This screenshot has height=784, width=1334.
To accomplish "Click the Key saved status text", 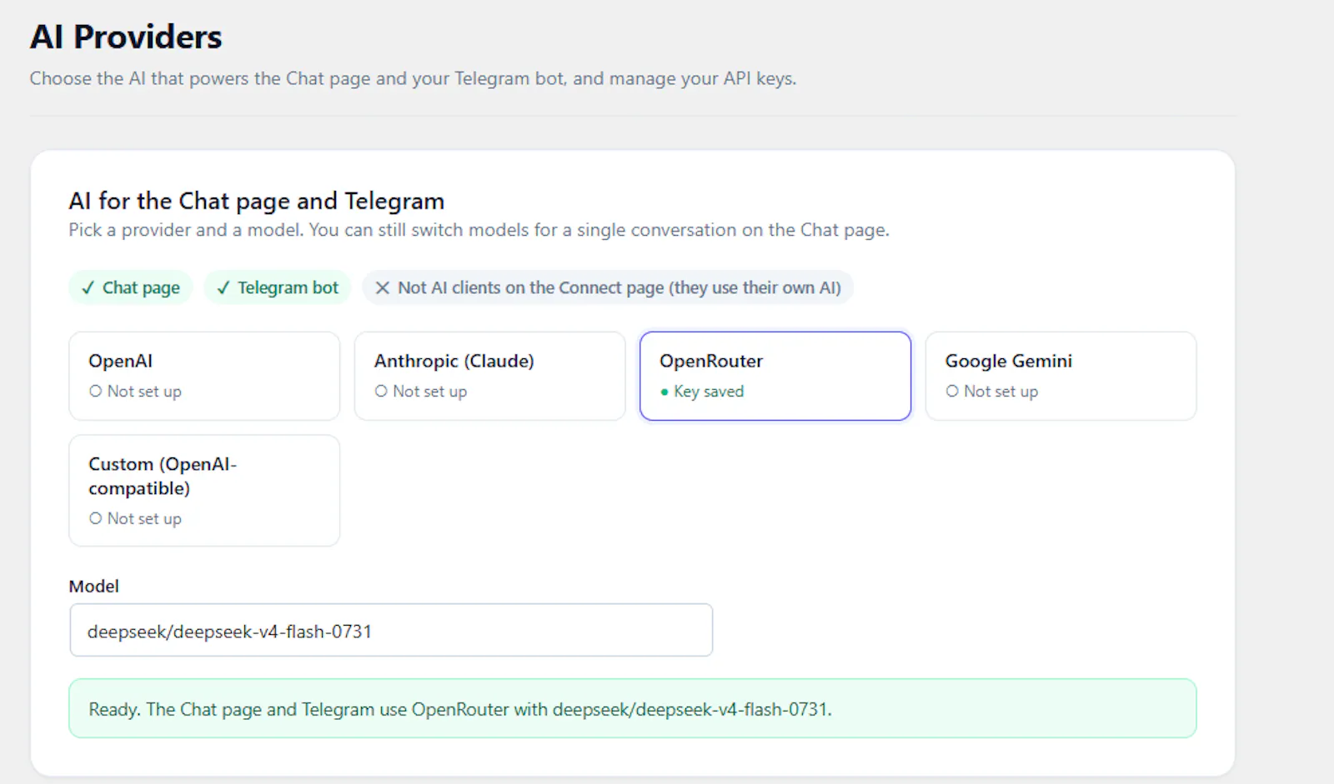I will 709,392.
